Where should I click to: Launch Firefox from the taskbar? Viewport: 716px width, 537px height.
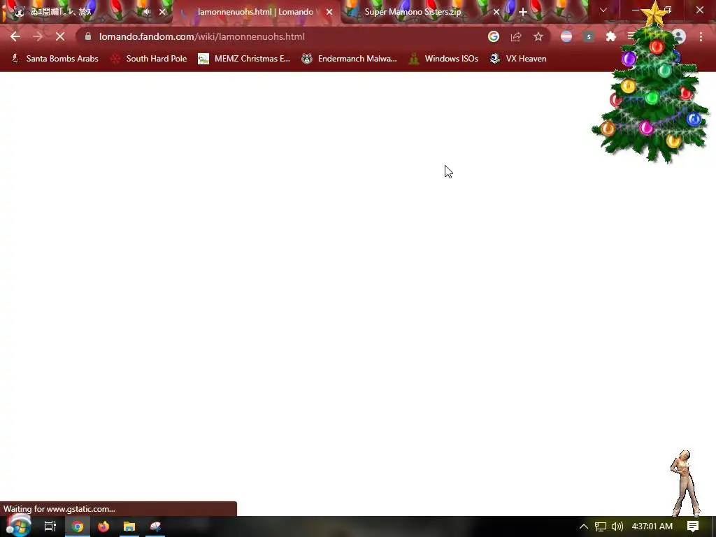pos(103,527)
